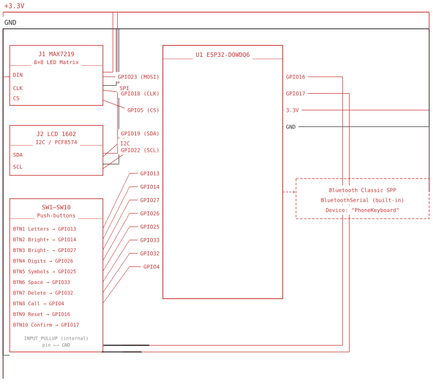Select the GPIO26 pin label on U1
This screenshot has width=433, height=391.
150,213
